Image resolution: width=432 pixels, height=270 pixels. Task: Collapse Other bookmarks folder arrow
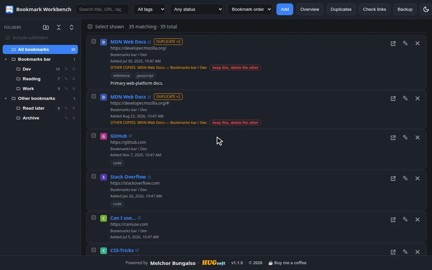point(6,99)
